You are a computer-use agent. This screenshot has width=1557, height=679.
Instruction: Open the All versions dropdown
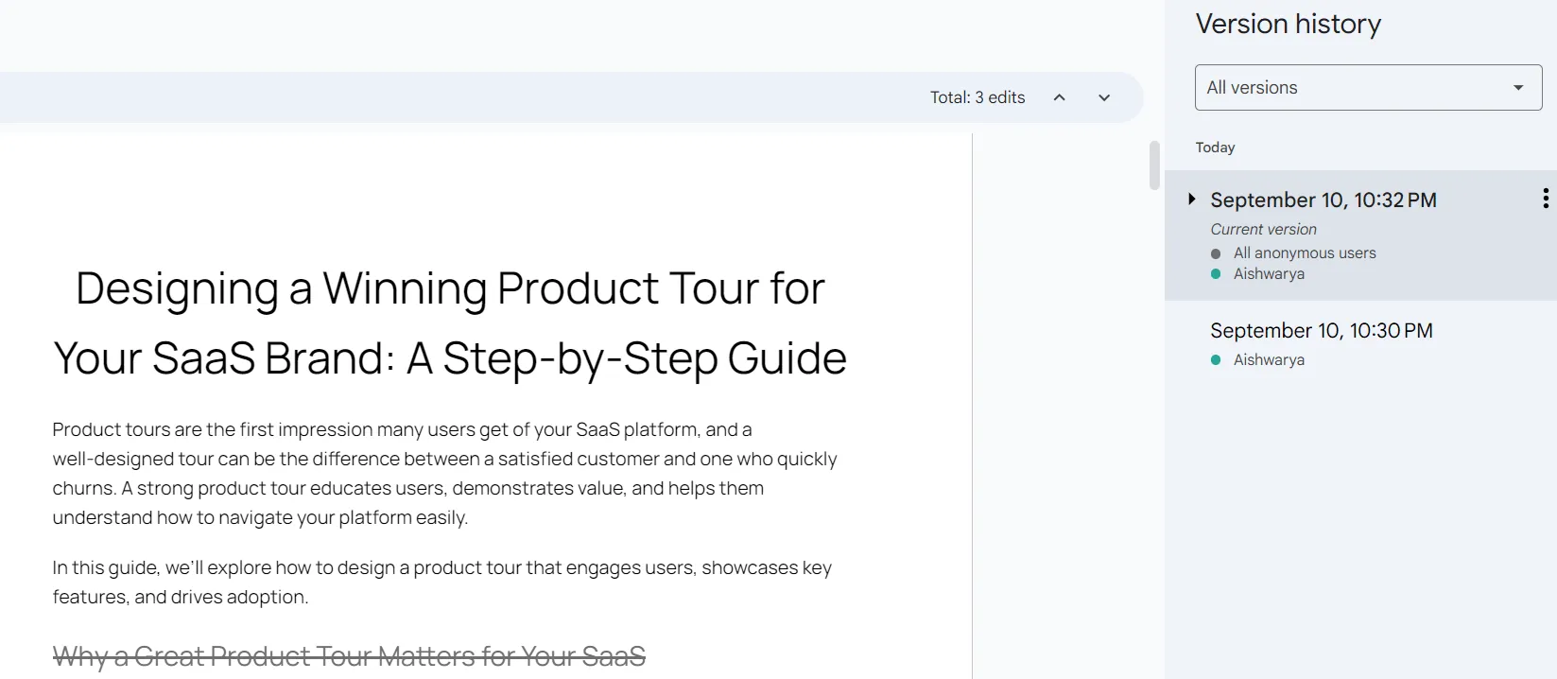(x=1368, y=87)
